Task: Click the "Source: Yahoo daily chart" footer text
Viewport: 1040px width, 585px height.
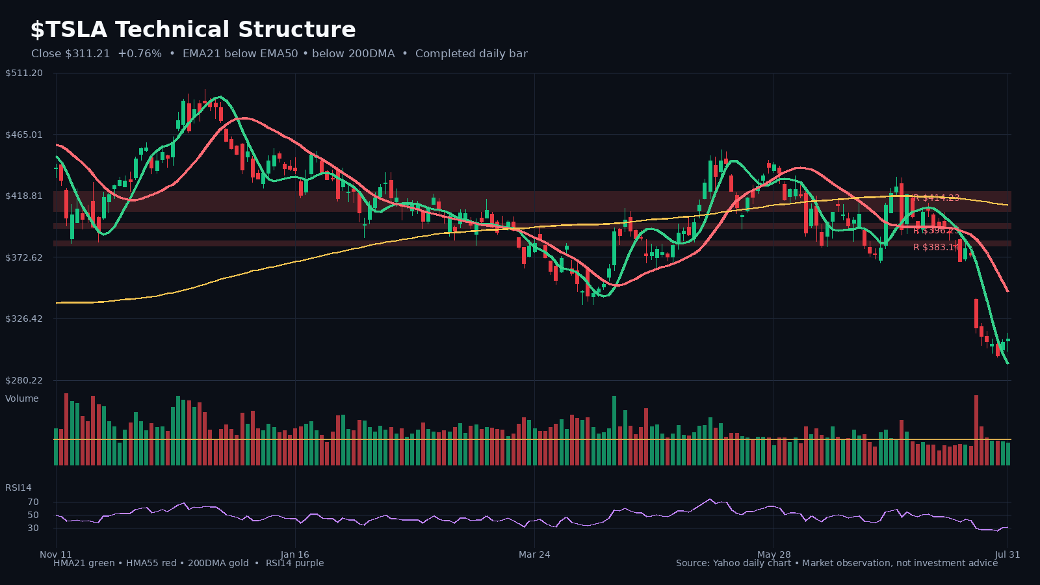Action: coord(733,563)
